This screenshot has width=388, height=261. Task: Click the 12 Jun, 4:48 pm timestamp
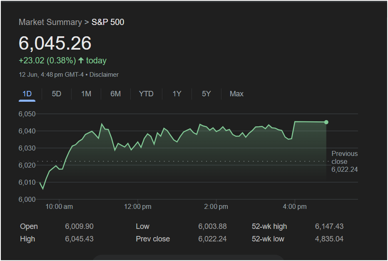pos(51,75)
